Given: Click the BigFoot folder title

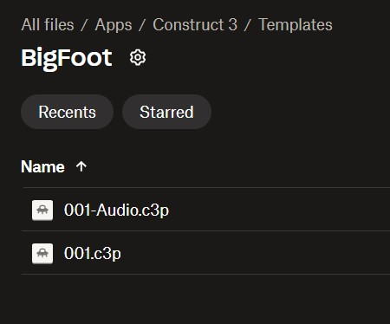Looking at the screenshot, I should (67, 57).
